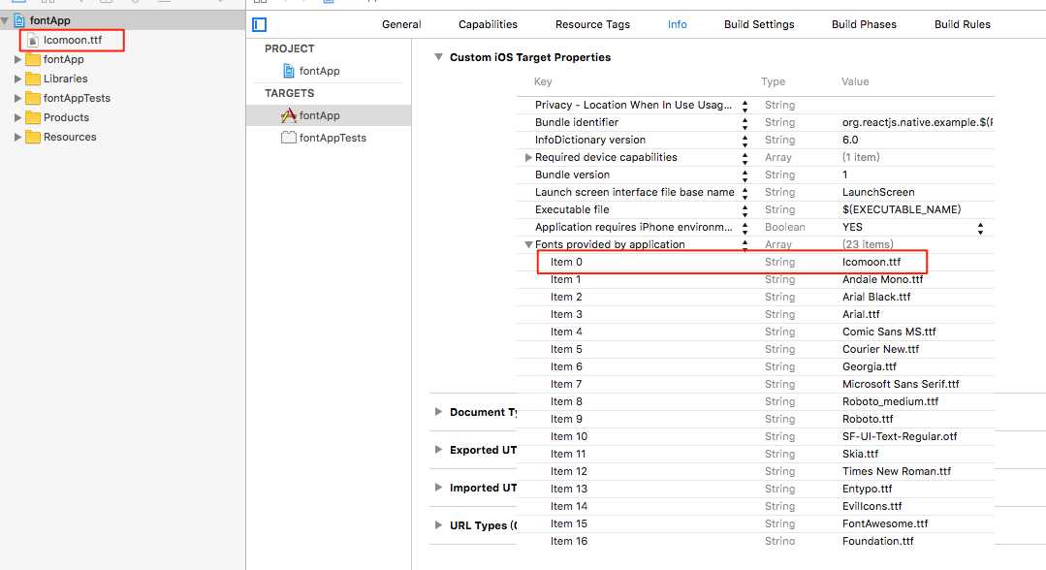
Task: Collapse Fonts provided by application array
Action: [528, 244]
